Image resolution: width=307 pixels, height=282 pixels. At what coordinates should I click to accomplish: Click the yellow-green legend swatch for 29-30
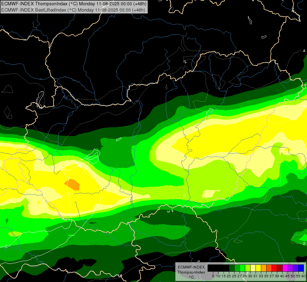(x=248, y=268)
